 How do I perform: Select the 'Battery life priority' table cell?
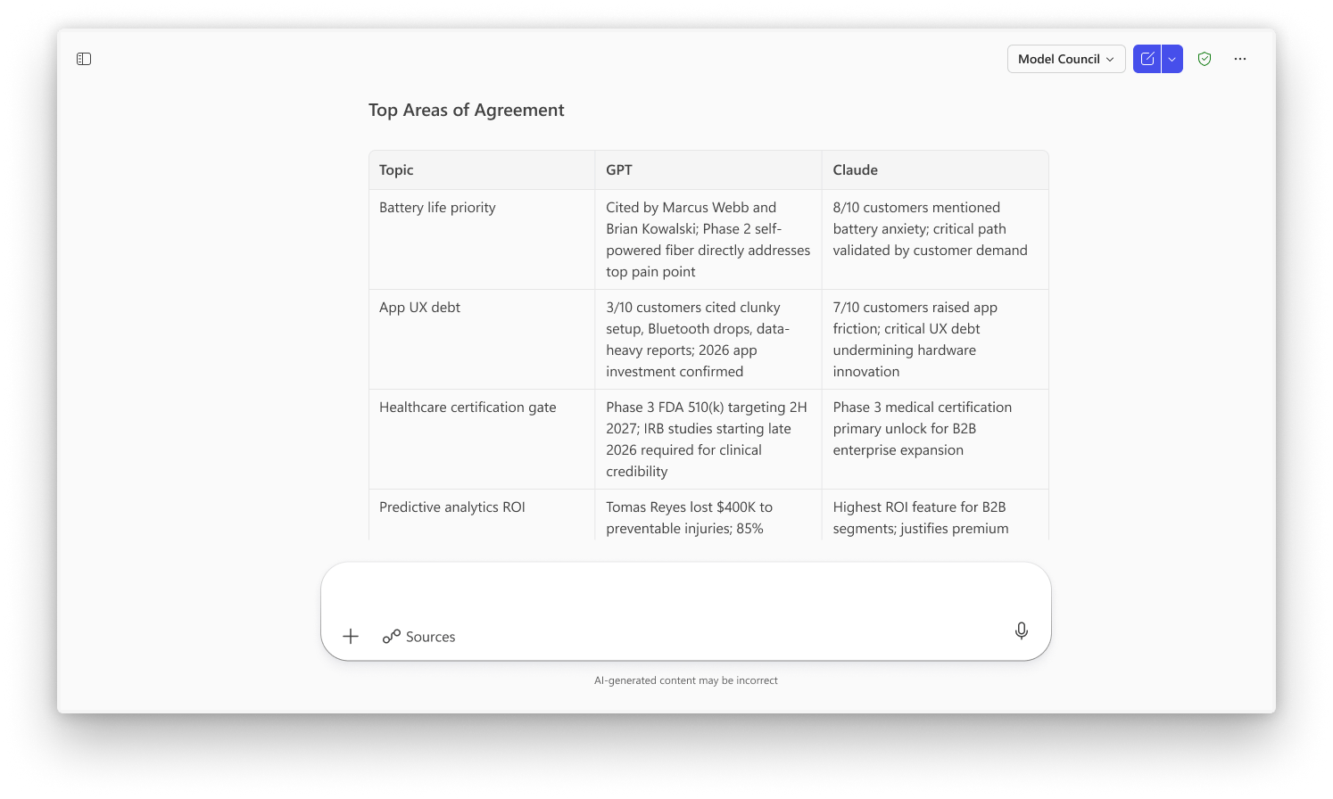(x=437, y=207)
